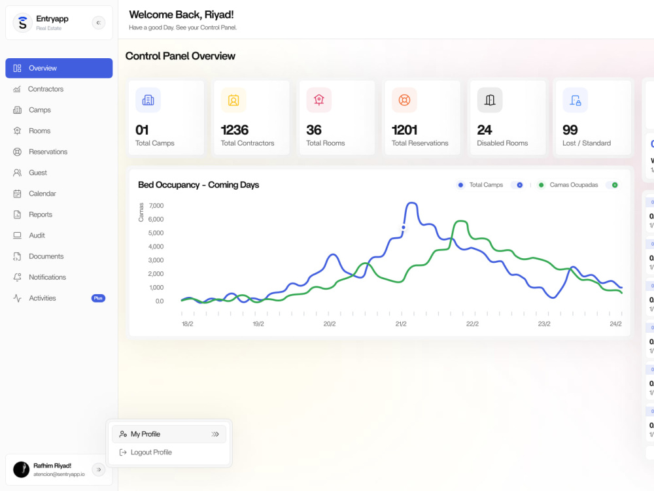Click the Lost / Standard card icon
The image size is (654, 491).
[575, 100]
